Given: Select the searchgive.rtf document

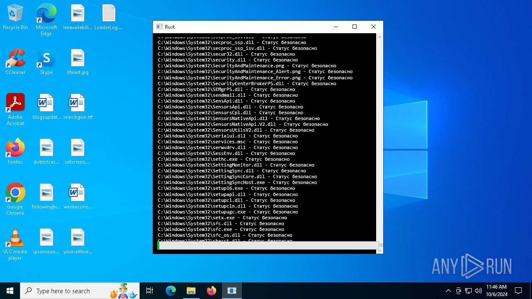Looking at the screenshot, I should 77,107.
